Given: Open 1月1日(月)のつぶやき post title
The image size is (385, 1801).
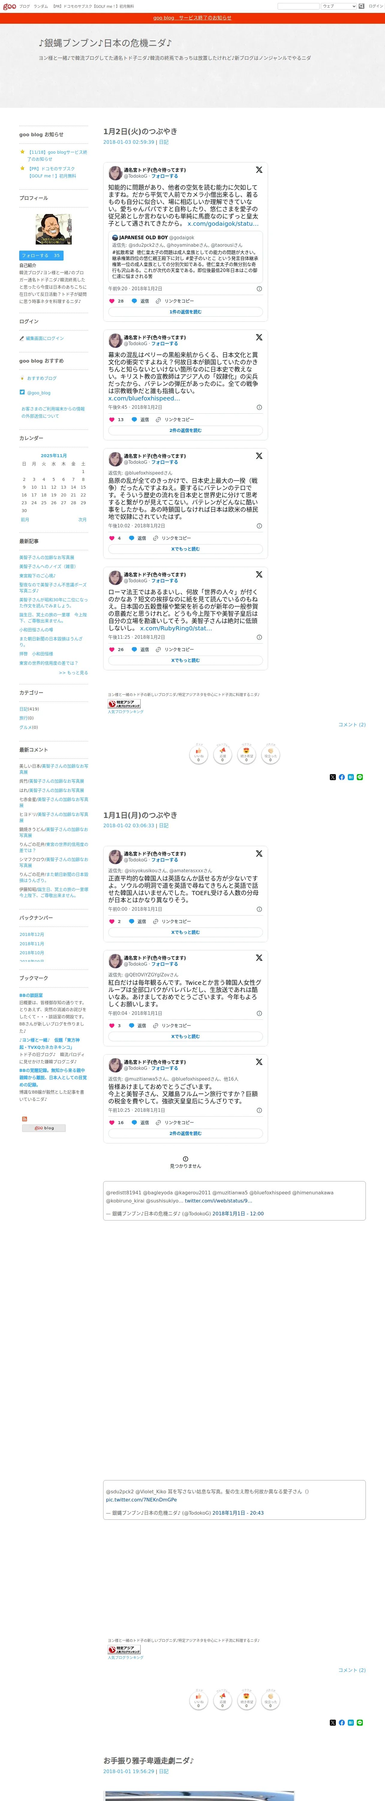Looking at the screenshot, I should coord(140,815).
